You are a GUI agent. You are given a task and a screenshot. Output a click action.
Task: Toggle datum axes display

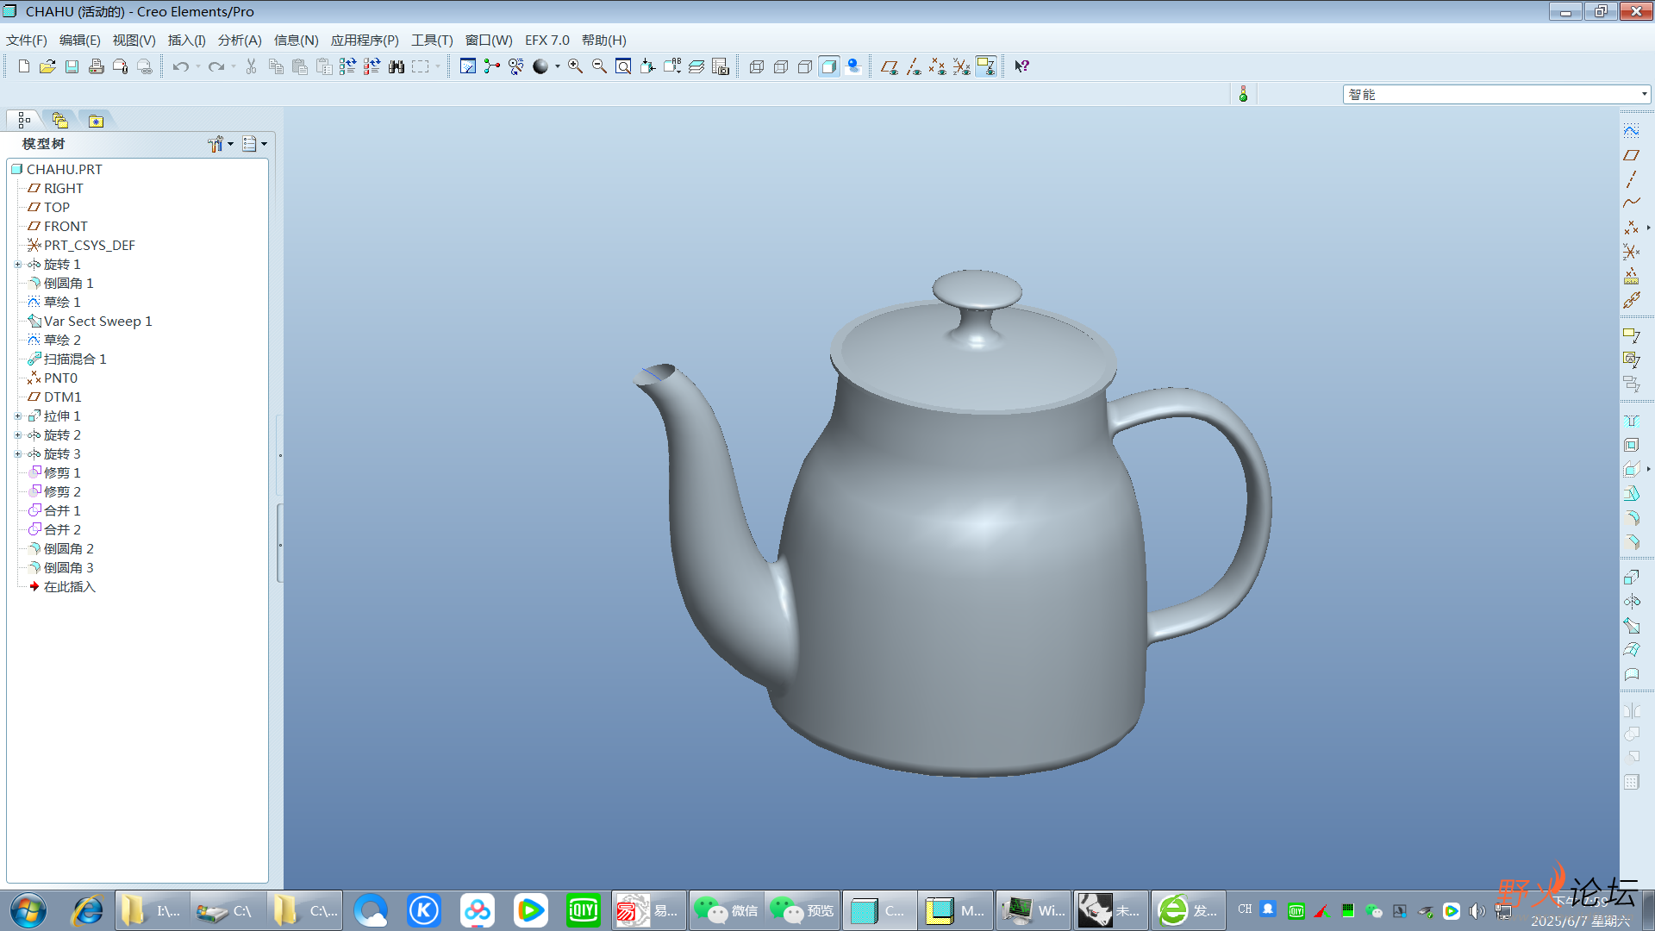[x=914, y=66]
